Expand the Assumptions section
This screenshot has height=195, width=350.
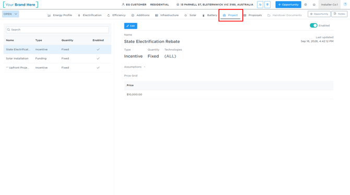pyautogui.click(x=135, y=67)
